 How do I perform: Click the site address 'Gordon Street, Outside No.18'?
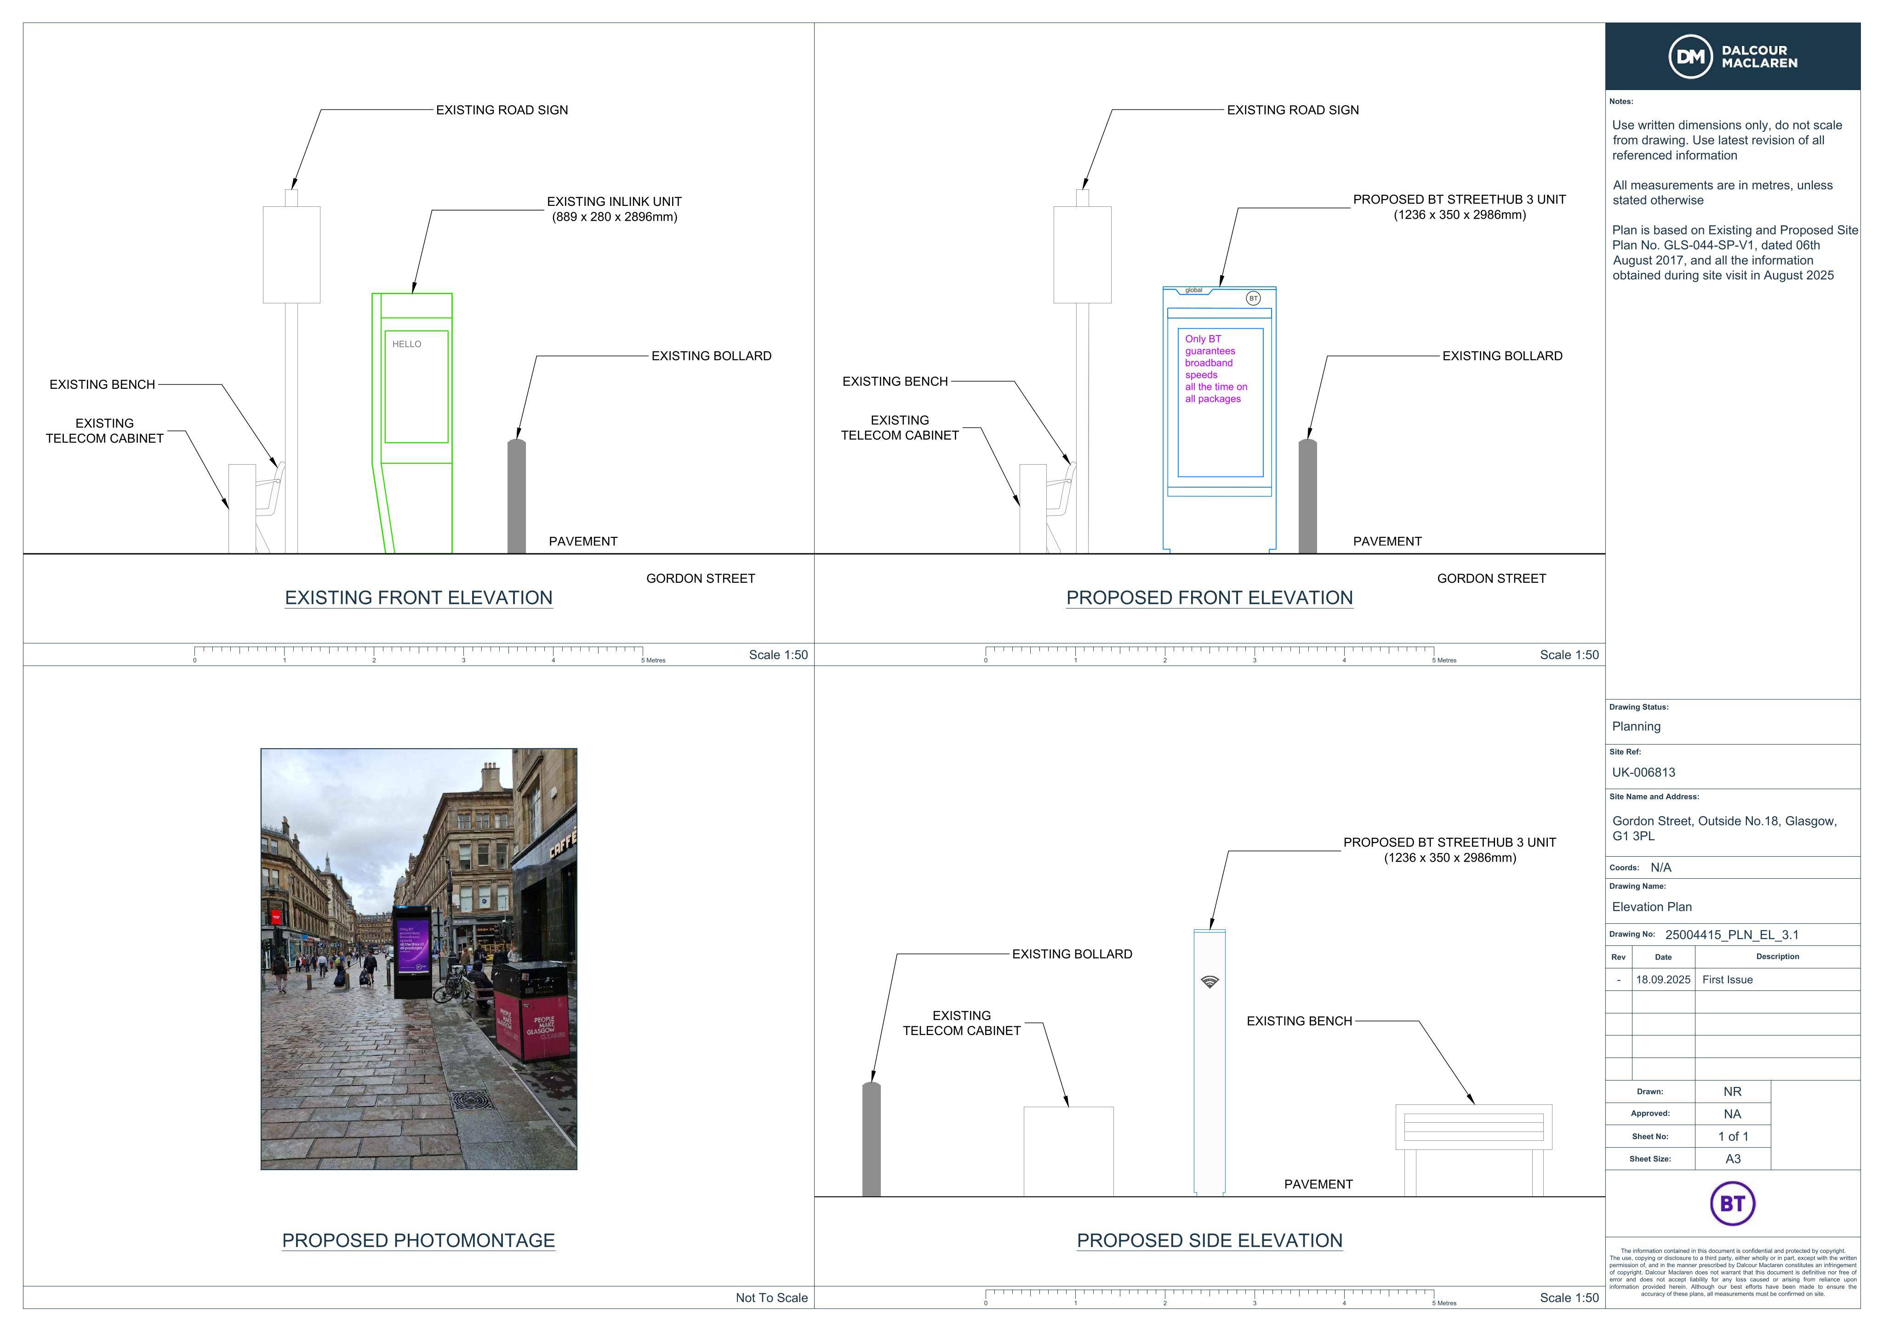(x=1725, y=828)
